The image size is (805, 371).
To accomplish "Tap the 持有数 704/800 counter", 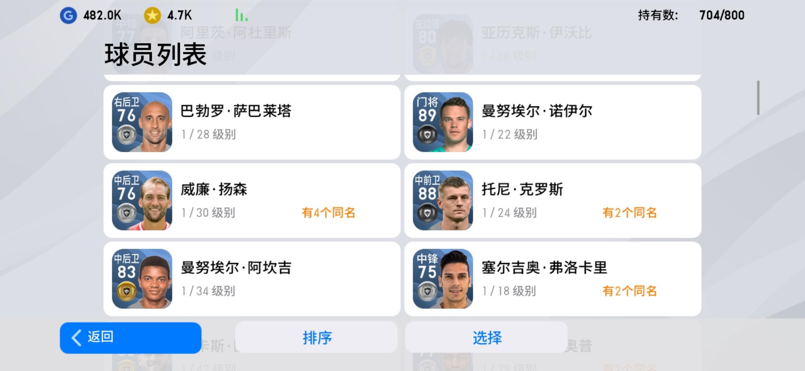I will pos(691,15).
